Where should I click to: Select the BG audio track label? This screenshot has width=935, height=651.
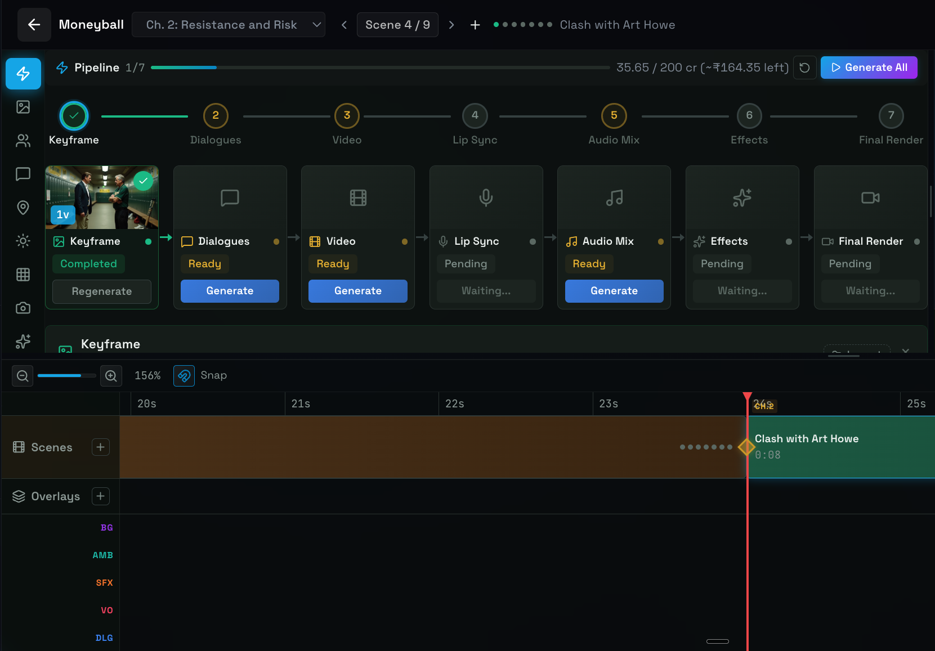pos(106,528)
